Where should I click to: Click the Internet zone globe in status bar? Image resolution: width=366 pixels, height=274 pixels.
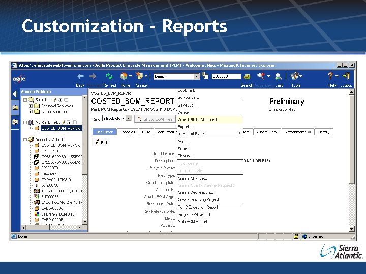click(304, 237)
